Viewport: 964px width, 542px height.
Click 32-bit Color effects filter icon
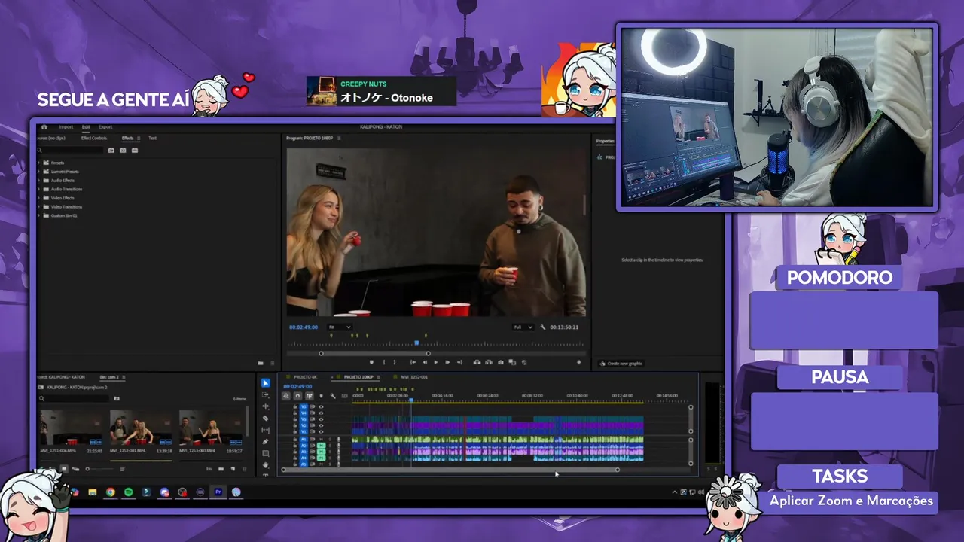[x=123, y=150]
